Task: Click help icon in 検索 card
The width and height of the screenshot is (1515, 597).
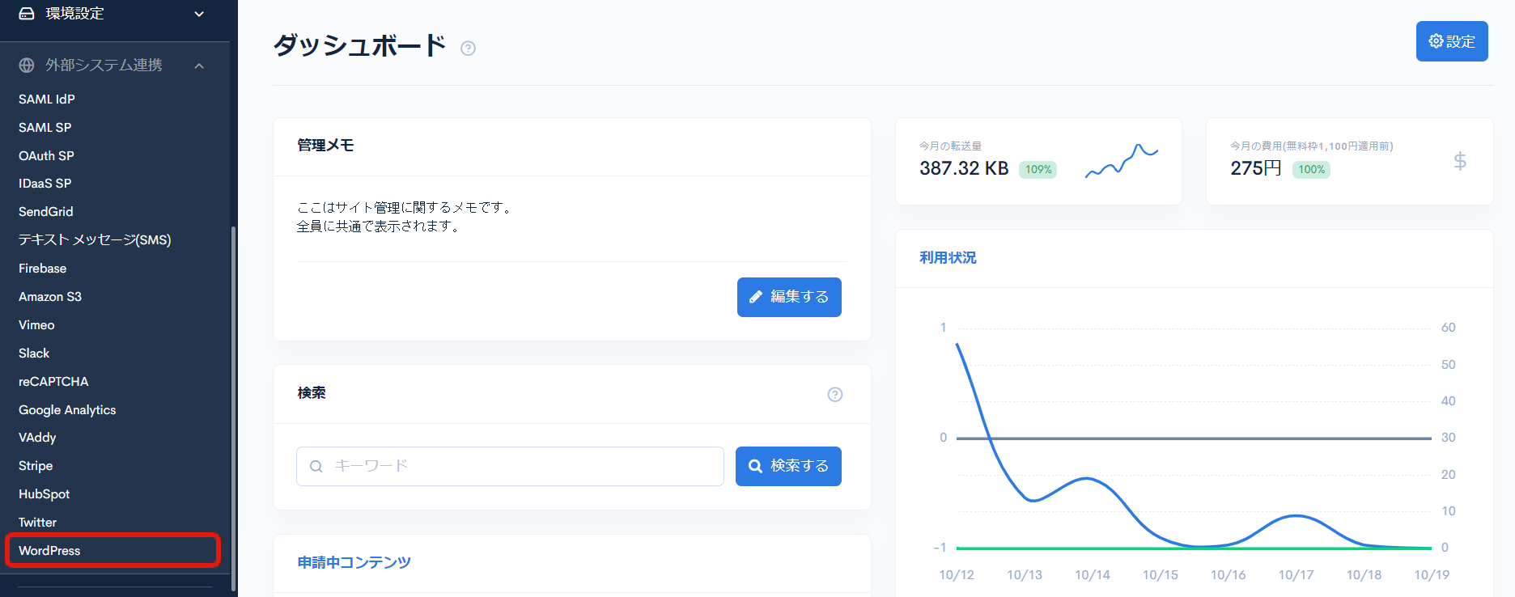Action: (835, 394)
